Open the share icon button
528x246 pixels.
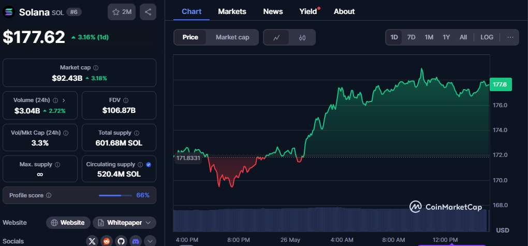tap(148, 12)
